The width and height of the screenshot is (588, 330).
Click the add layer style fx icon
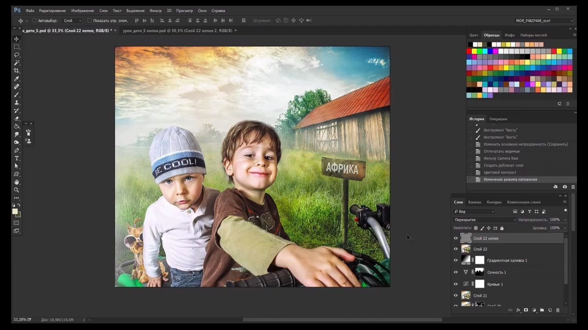pyautogui.click(x=518, y=310)
